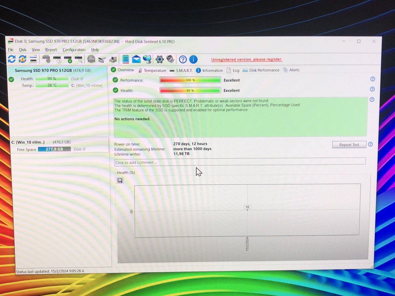Click the save floppy icon above the chart
The height and width of the screenshot is (296, 395).
coord(120,180)
